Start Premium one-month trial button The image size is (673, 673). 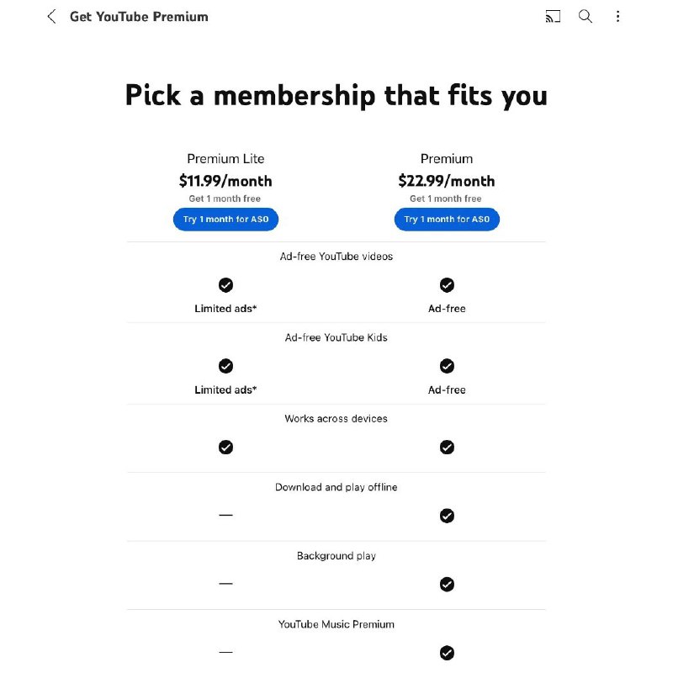[447, 220]
